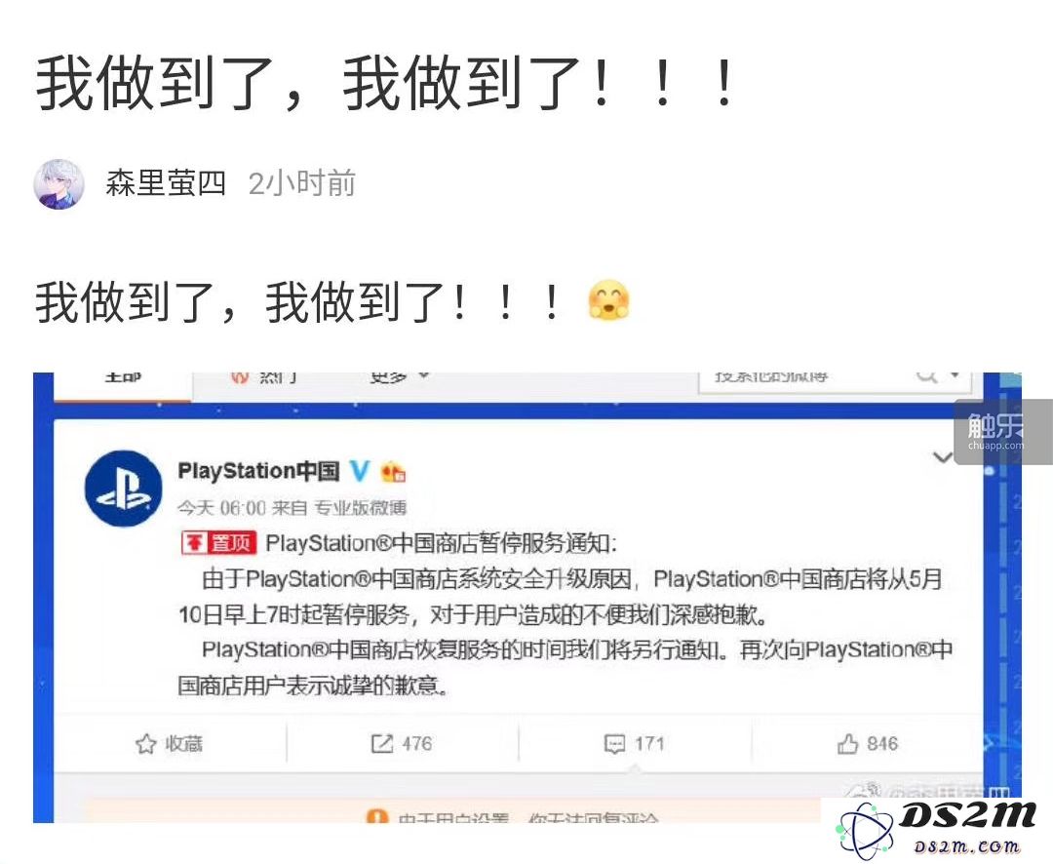Click the blue verified V badge

click(360, 471)
